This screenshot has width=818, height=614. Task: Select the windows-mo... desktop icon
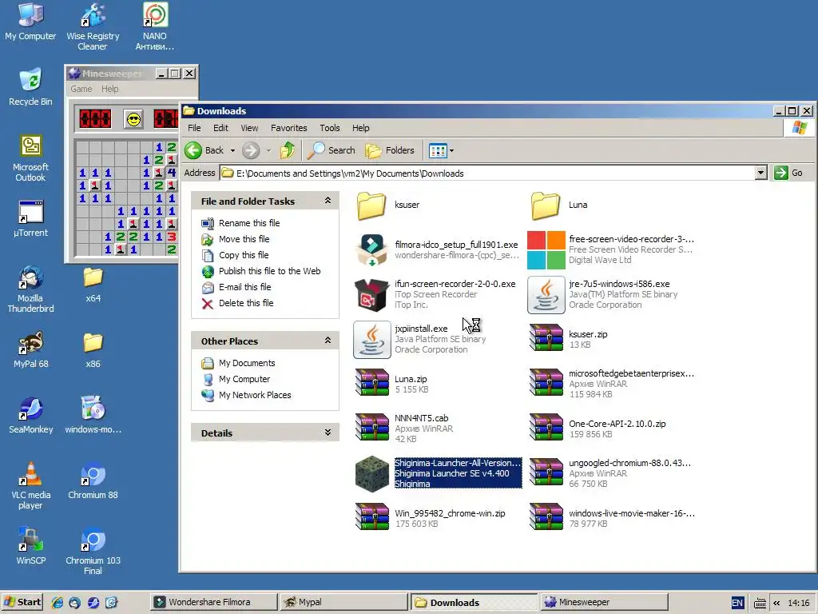click(93, 415)
